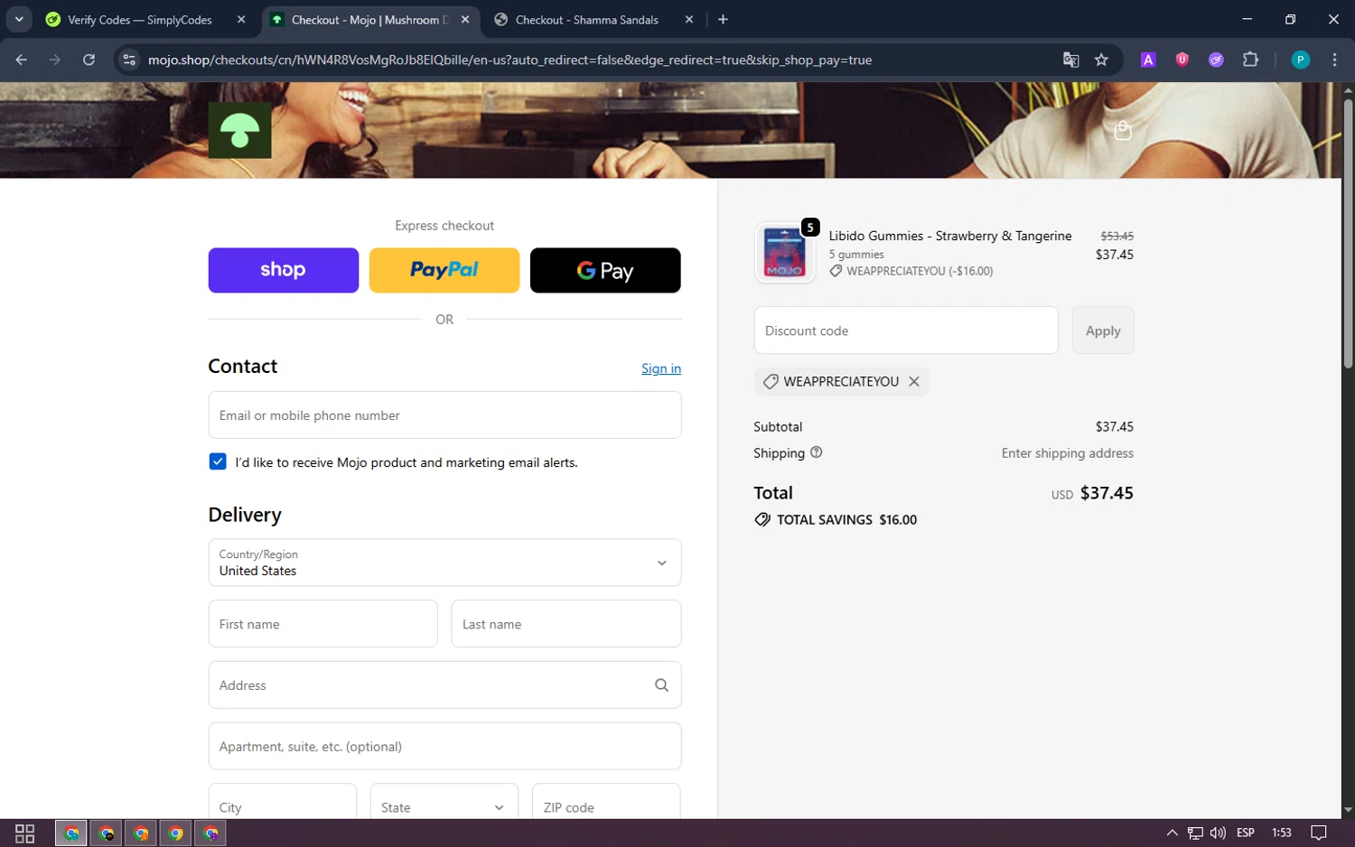Focus the ZIP code field
The height and width of the screenshot is (847, 1355).
tap(606, 802)
